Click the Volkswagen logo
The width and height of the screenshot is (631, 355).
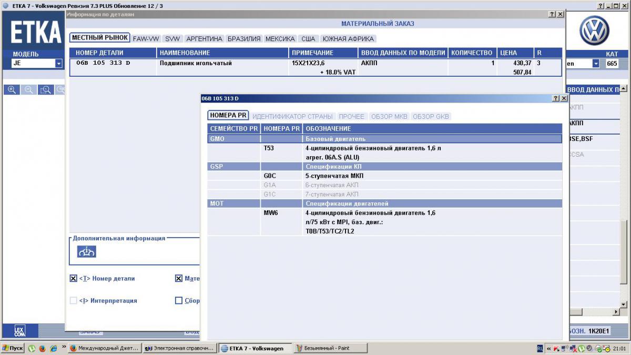click(x=594, y=30)
